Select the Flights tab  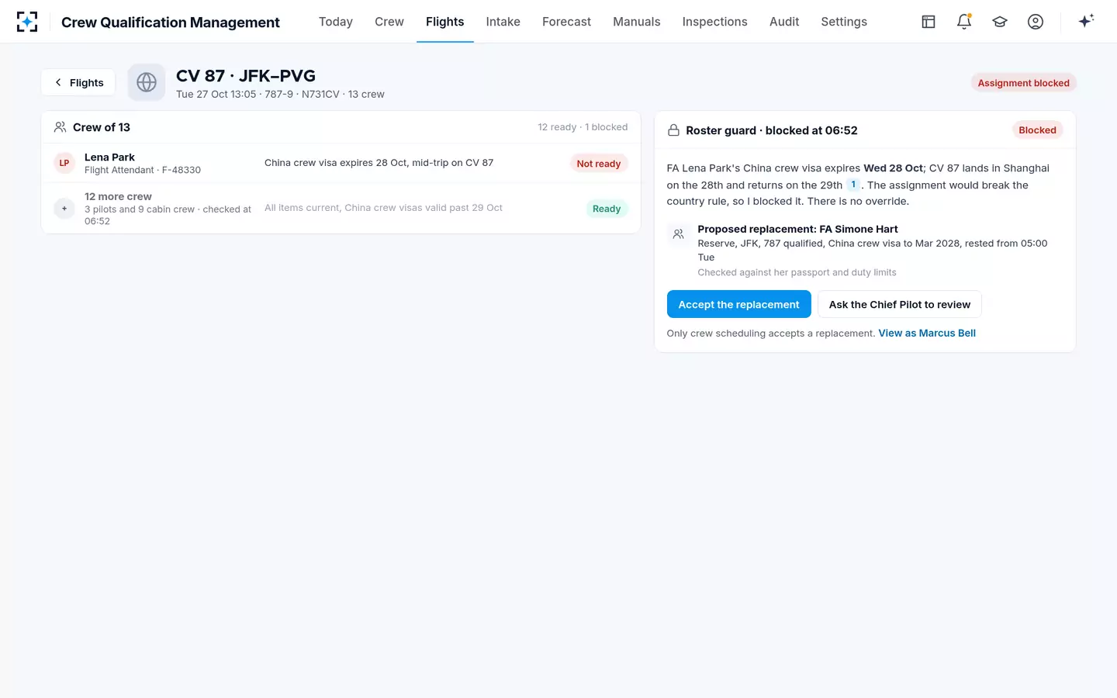pos(445,22)
